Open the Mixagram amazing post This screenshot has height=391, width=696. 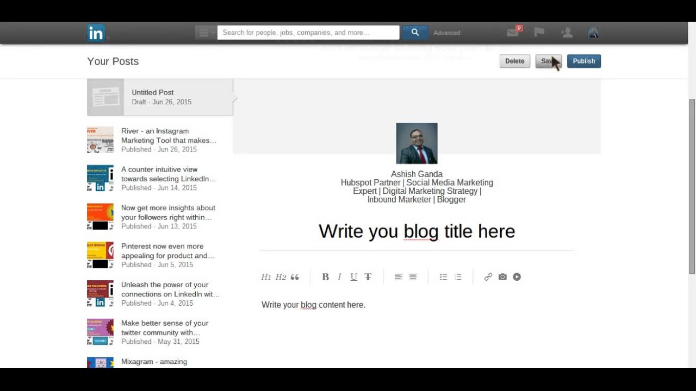tap(154, 362)
